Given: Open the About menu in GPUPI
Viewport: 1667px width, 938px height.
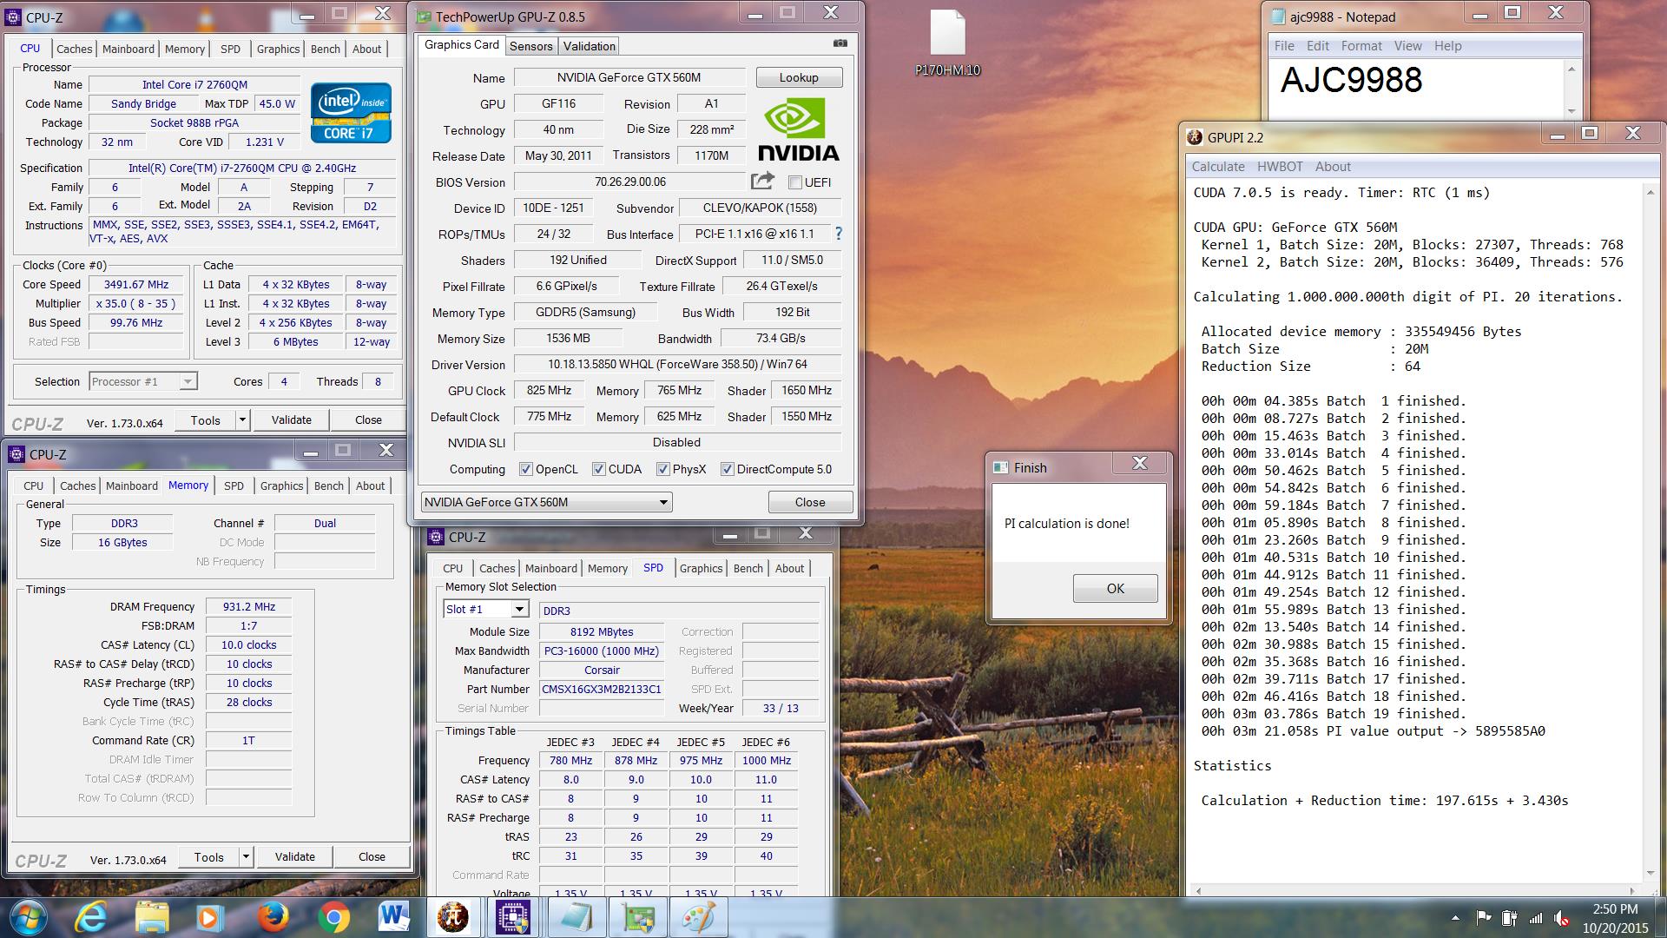Looking at the screenshot, I should click(x=1333, y=167).
